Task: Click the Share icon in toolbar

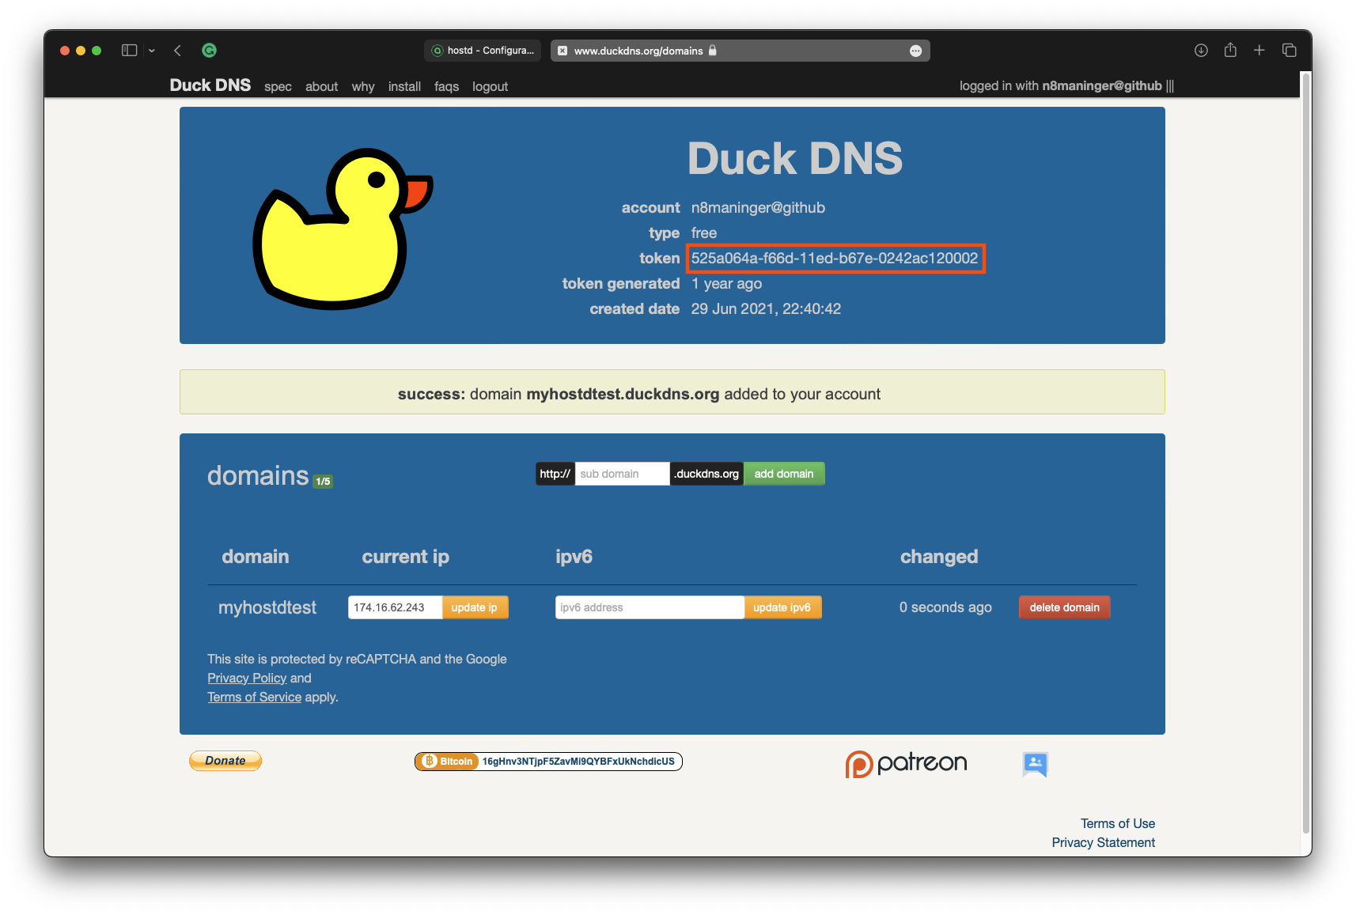Action: pyautogui.click(x=1230, y=51)
